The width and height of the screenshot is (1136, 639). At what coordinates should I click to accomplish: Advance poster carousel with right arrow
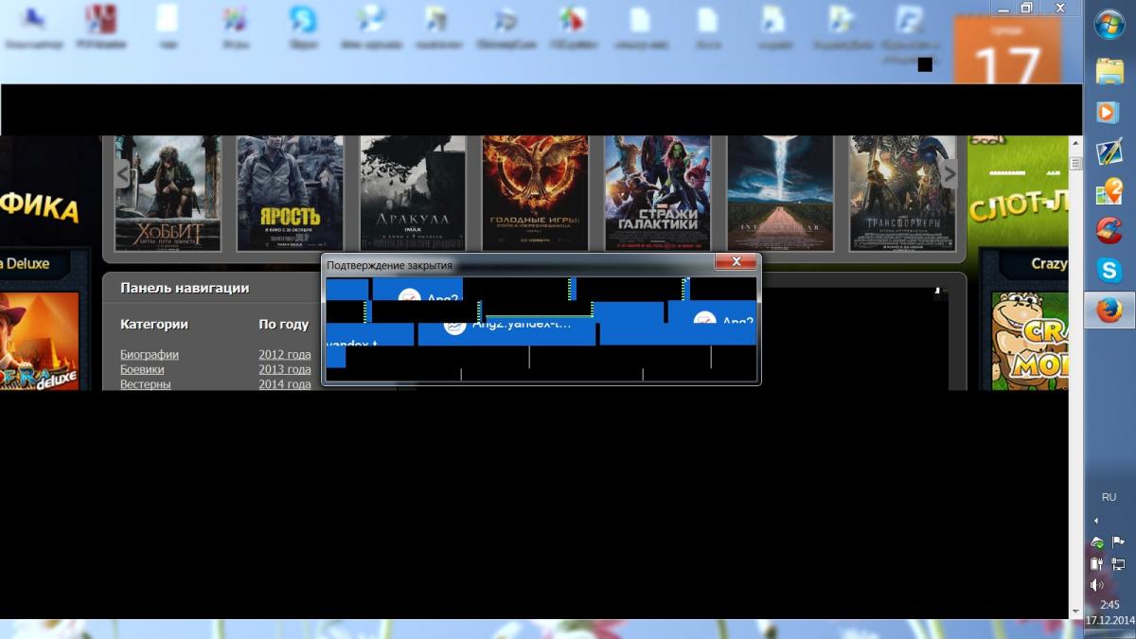[949, 173]
